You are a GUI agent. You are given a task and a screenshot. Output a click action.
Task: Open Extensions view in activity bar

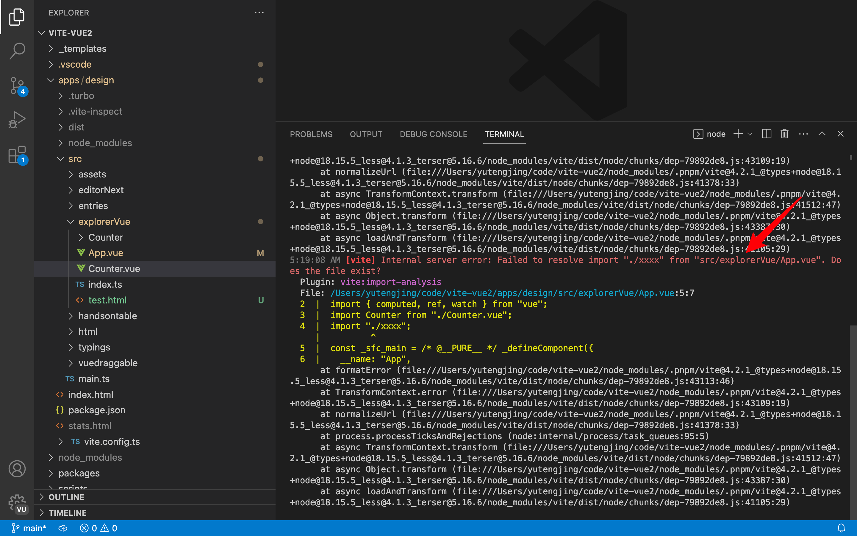pyautogui.click(x=17, y=154)
